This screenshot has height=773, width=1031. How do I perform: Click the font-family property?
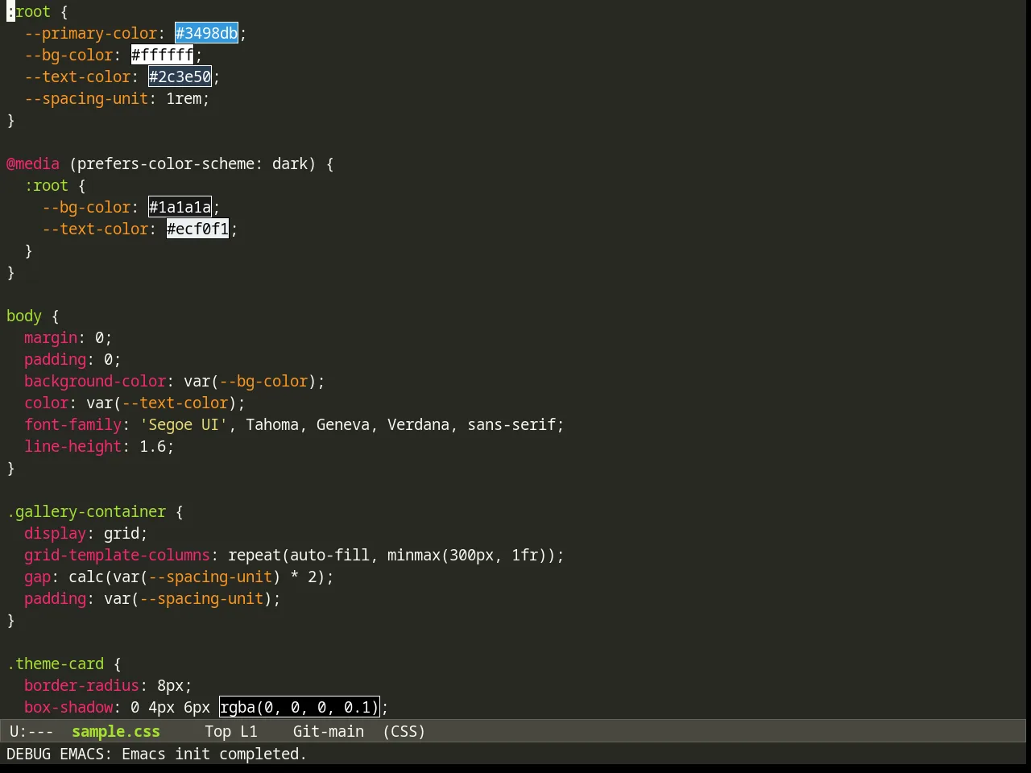point(72,424)
